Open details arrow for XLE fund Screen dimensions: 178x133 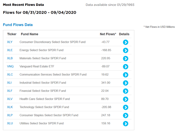[125, 50]
